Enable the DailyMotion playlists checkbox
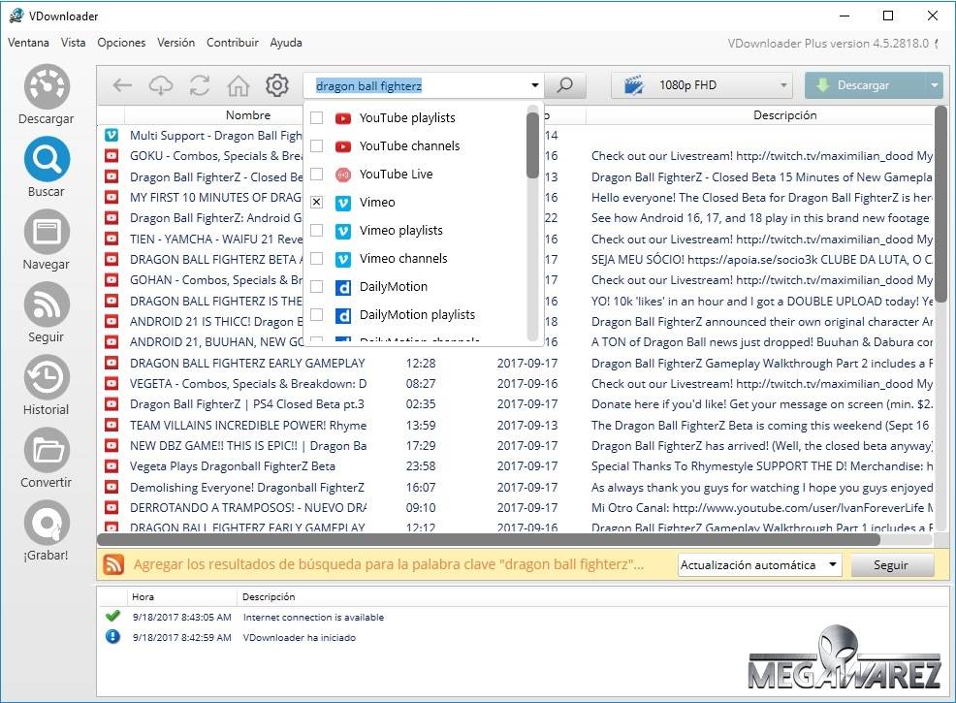 click(x=316, y=314)
